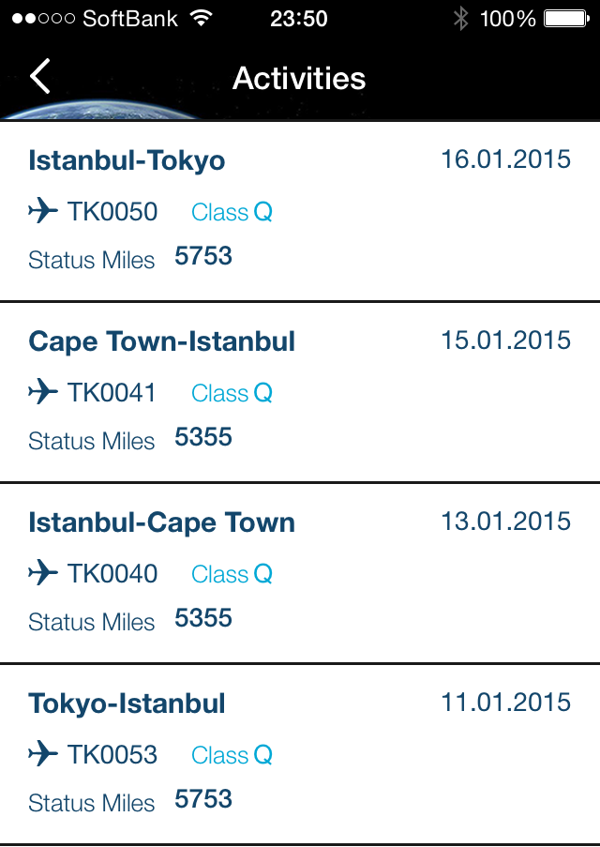The image size is (600, 847).
Task: Tap Class Q label for TK0040
Action: [x=232, y=574]
